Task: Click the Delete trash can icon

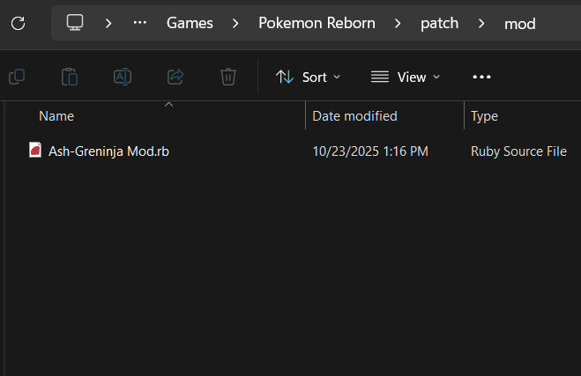Action: tap(228, 77)
